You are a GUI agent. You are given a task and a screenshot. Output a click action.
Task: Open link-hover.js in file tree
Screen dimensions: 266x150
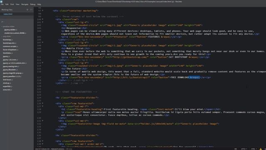point(8,80)
